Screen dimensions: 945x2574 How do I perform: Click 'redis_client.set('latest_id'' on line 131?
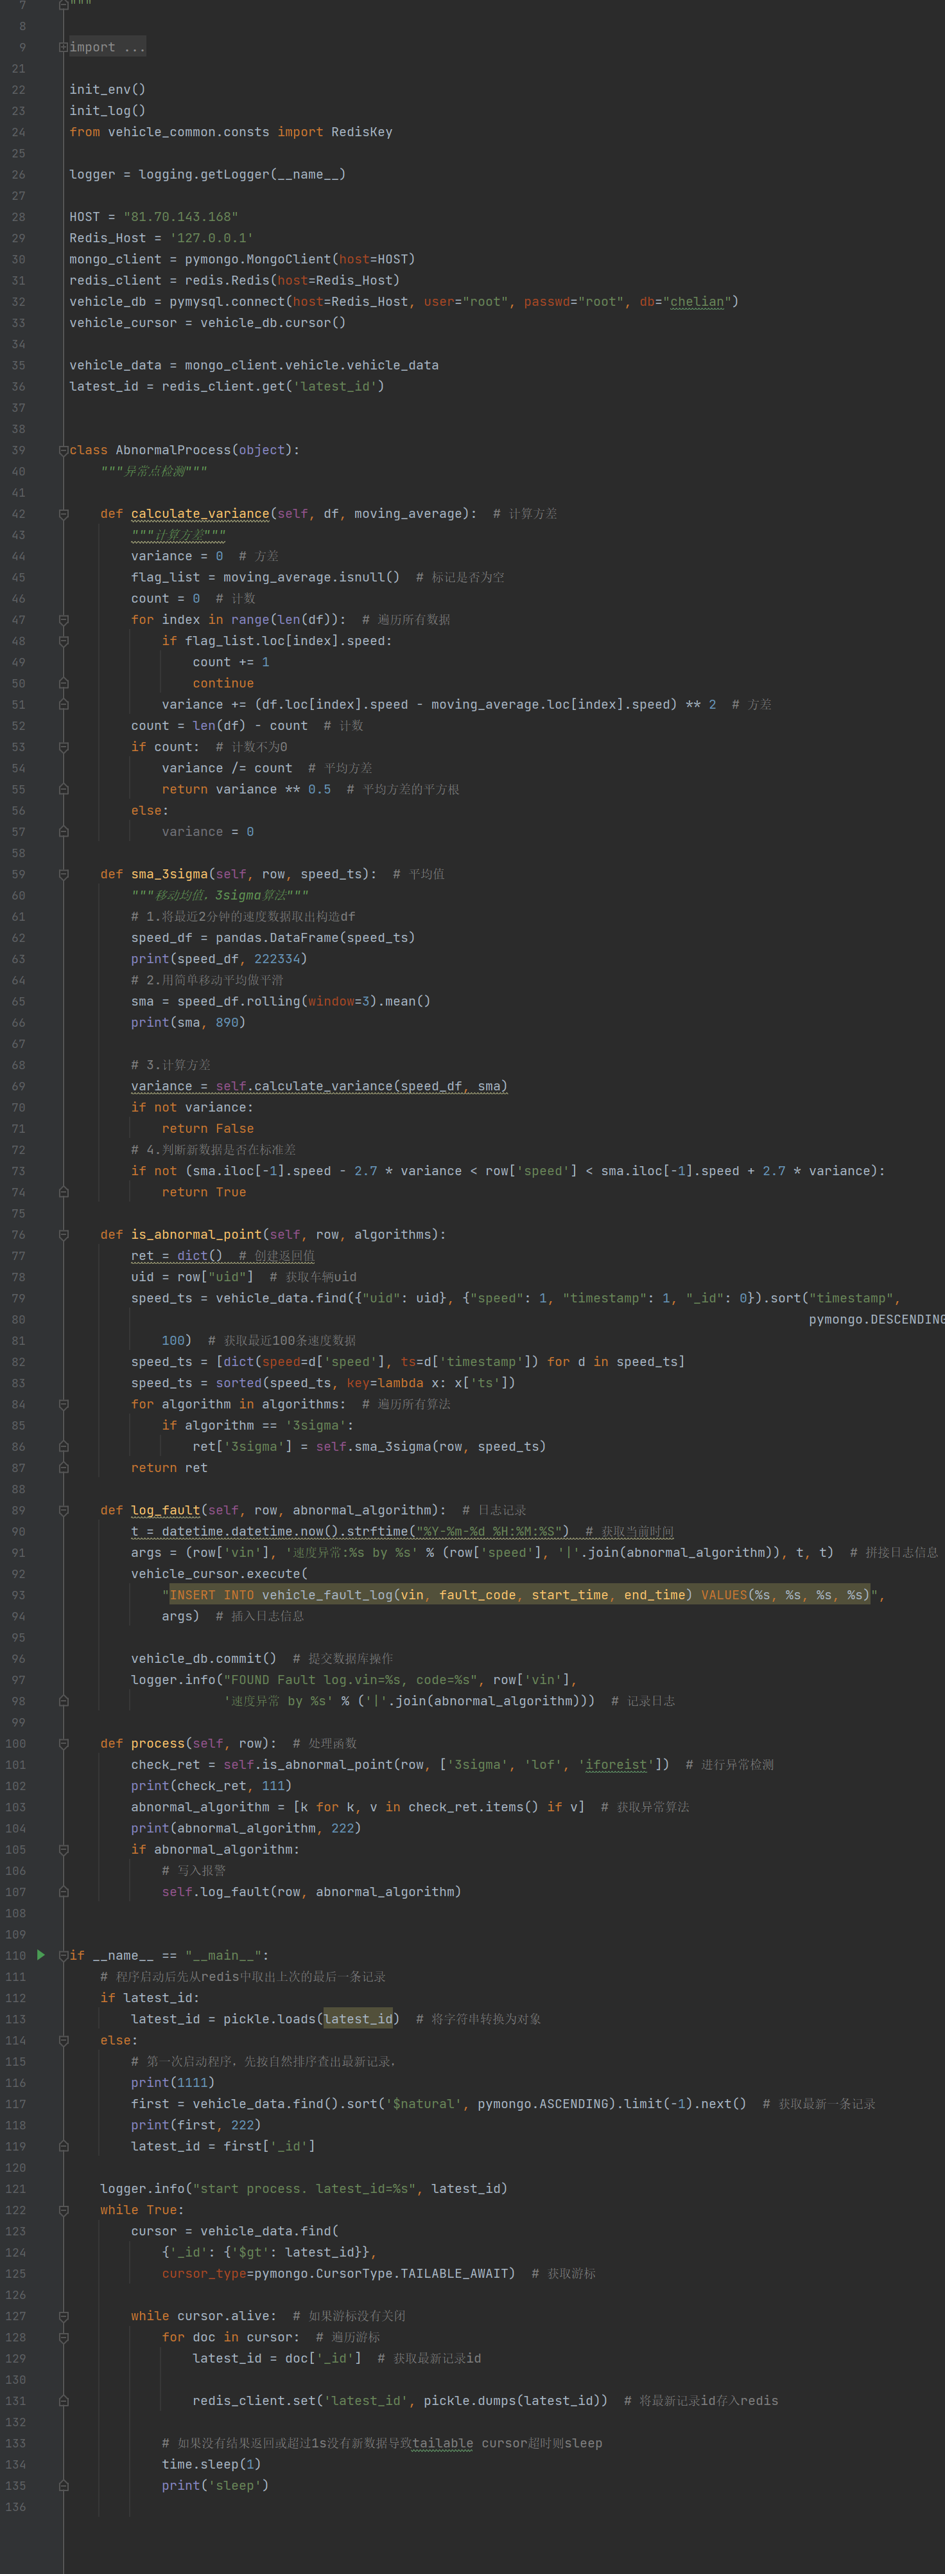tap(300, 2401)
